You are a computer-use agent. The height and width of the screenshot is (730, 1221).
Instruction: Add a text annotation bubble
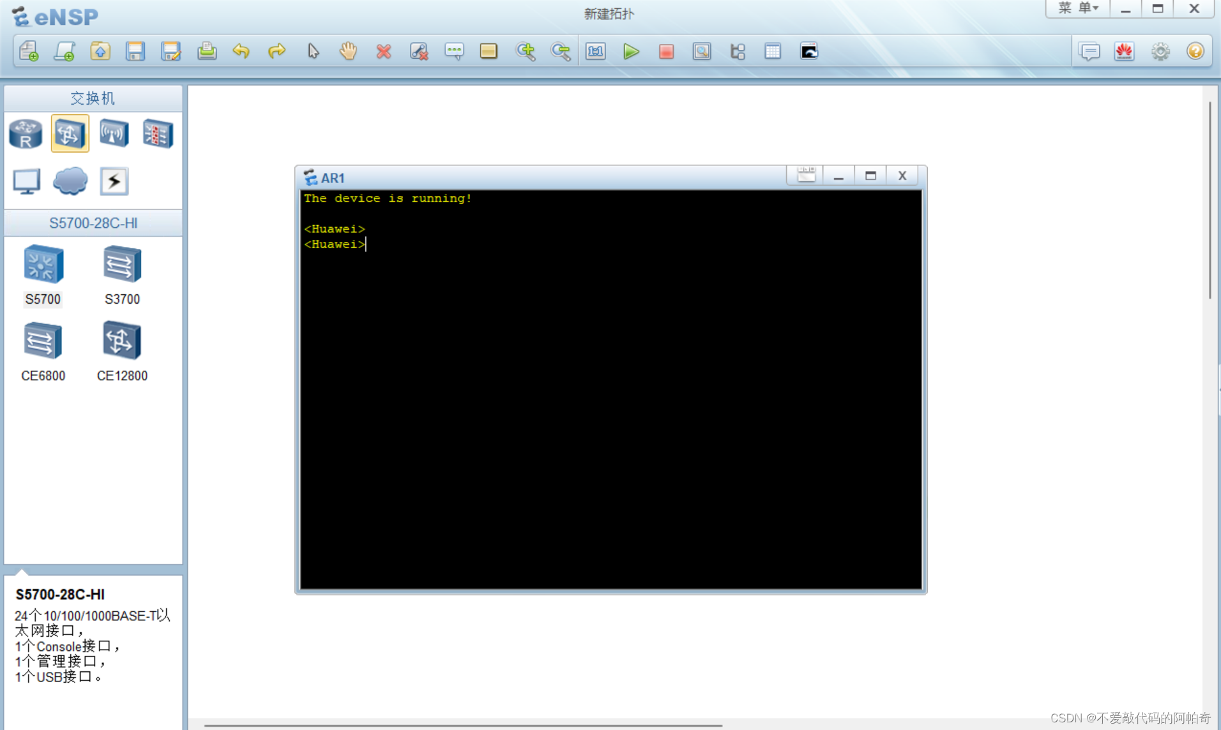pyautogui.click(x=454, y=51)
